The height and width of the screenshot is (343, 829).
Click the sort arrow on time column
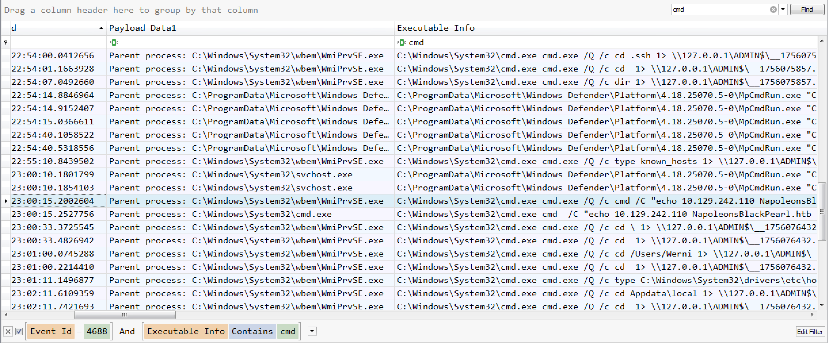101,28
